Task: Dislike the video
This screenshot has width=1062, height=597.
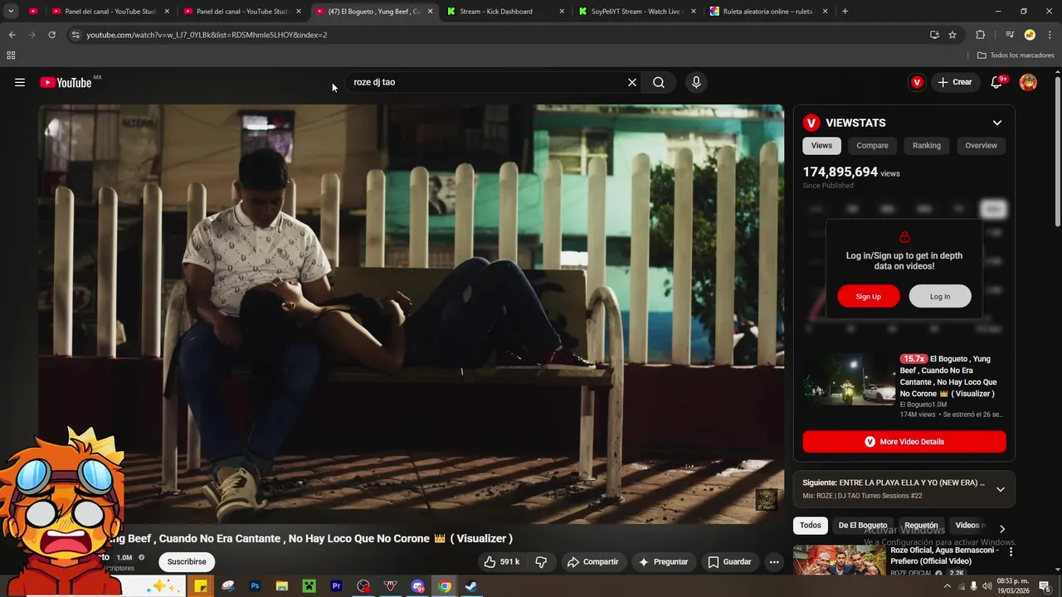Action: point(541,561)
